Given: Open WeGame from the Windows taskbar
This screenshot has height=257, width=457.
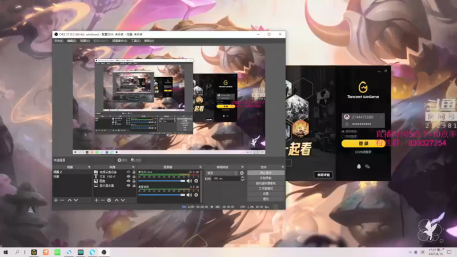Looking at the screenshot, I should coord(34,252).
